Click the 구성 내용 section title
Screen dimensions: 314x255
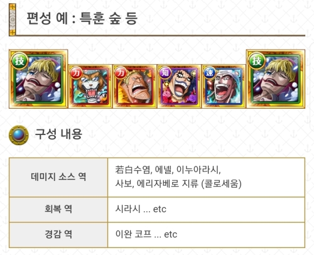tap(58, 134)
